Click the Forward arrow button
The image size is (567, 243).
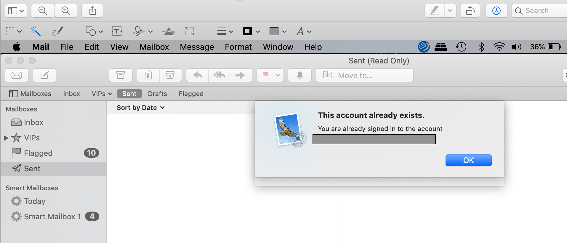(x=241, y=75)
